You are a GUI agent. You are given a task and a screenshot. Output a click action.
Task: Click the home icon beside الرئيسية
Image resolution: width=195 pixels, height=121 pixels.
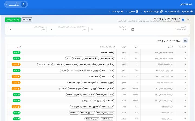click(x=191, y=12)
